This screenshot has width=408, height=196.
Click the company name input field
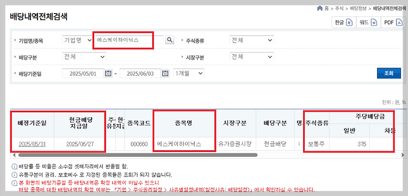pyautogui.click(x=129, y=40)
